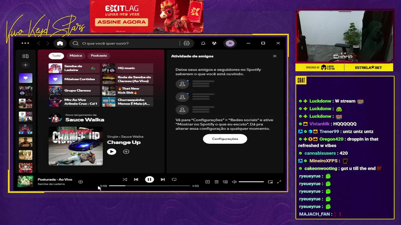
Task: Open 'Sauce Walka' artist name link
Action: [x=85, y=120]
